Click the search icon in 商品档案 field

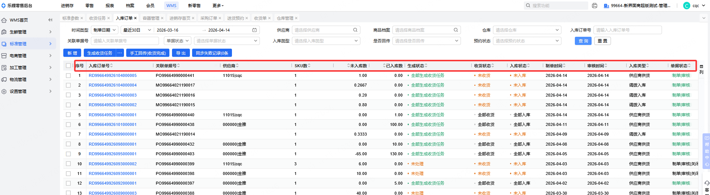pos(456,30)
